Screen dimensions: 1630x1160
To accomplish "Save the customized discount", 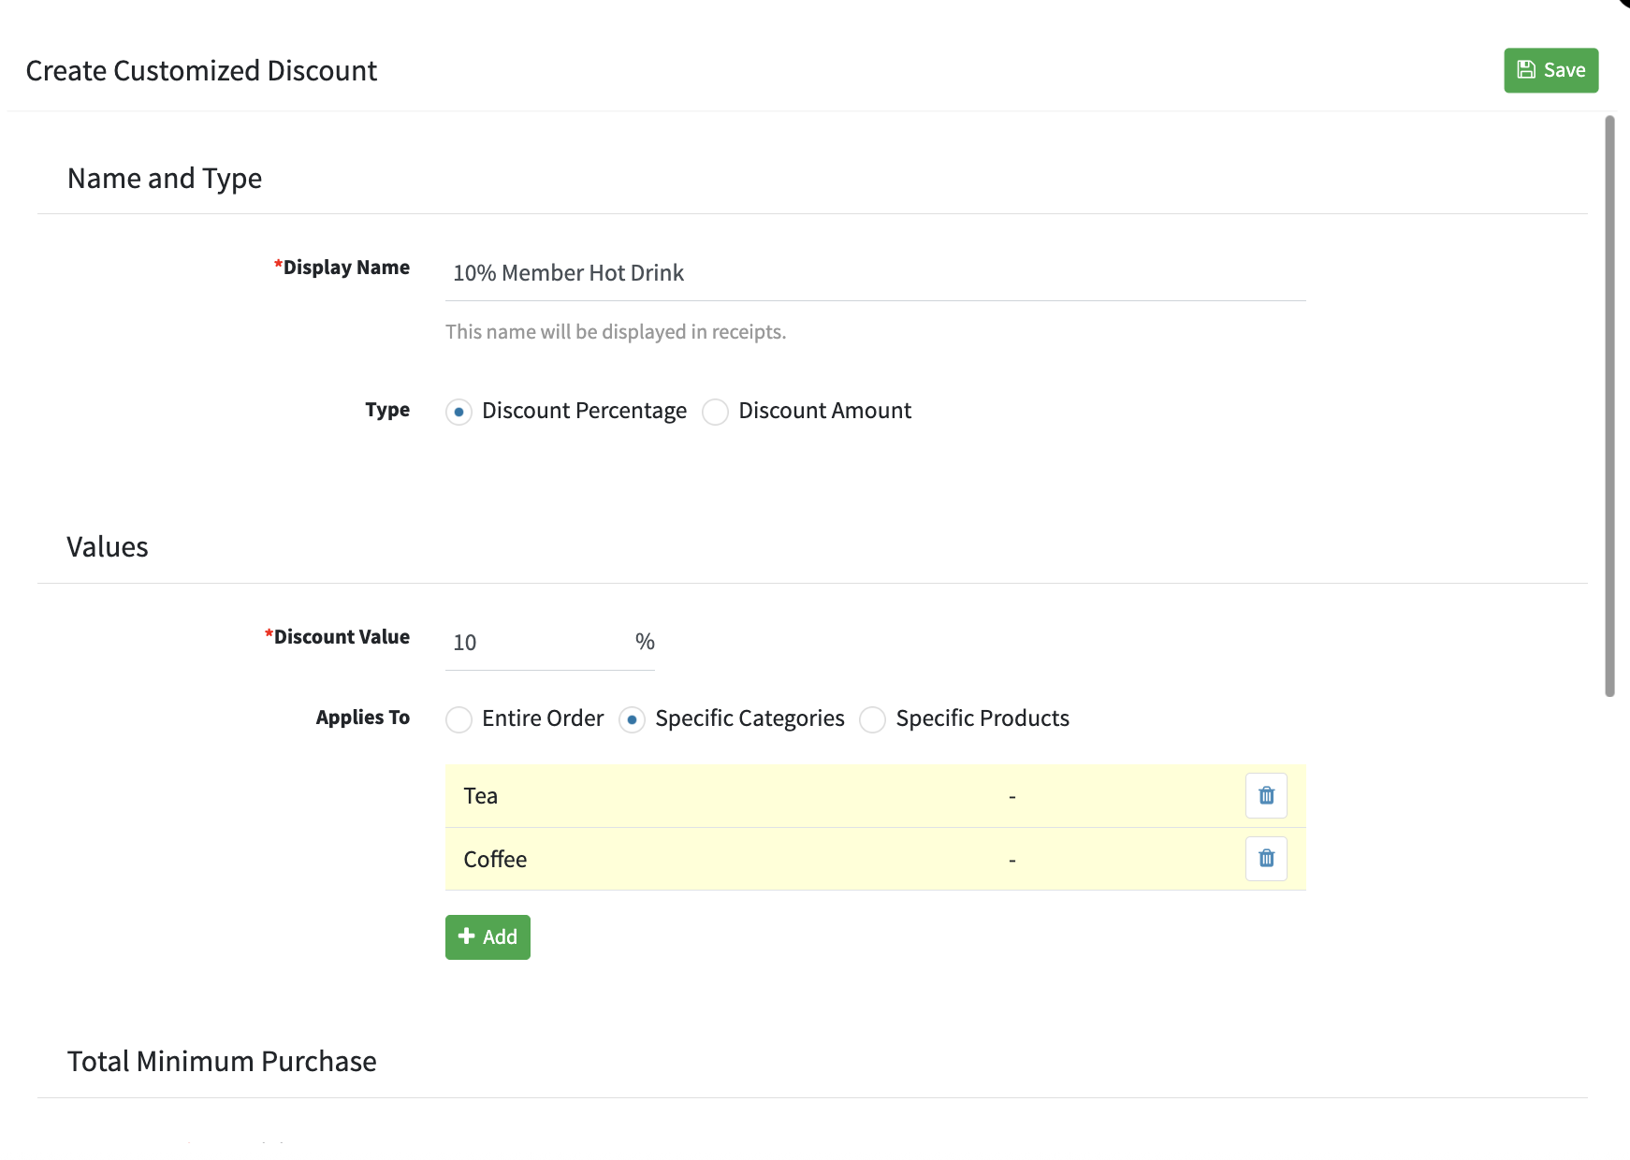I will [1550, 70].
